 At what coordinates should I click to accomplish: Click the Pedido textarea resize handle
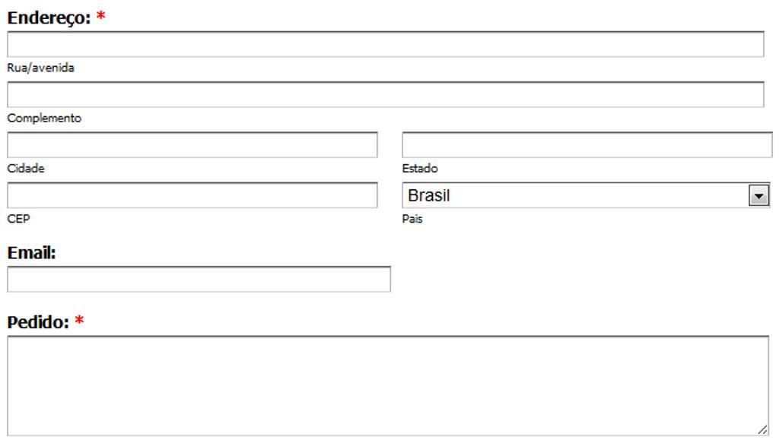tap(763, 430)
